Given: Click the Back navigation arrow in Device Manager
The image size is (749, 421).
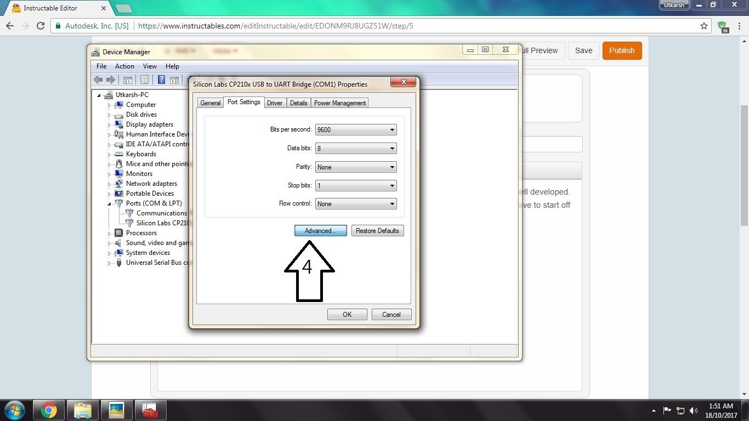Looking at the screenshot, I should [x=98, y=79].
